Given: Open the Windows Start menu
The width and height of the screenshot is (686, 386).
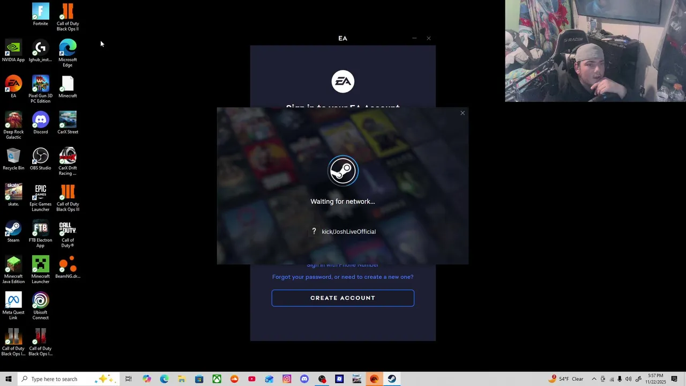Looking at the screenshot, I should click(x=8, y=379).
